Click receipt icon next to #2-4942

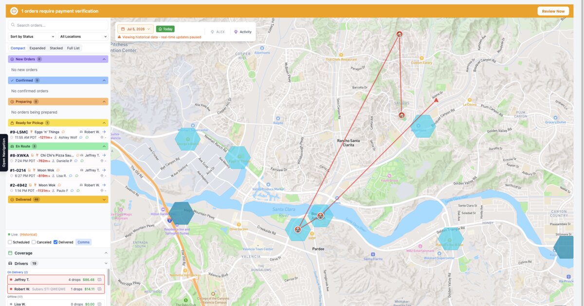(x=31, y=185)
